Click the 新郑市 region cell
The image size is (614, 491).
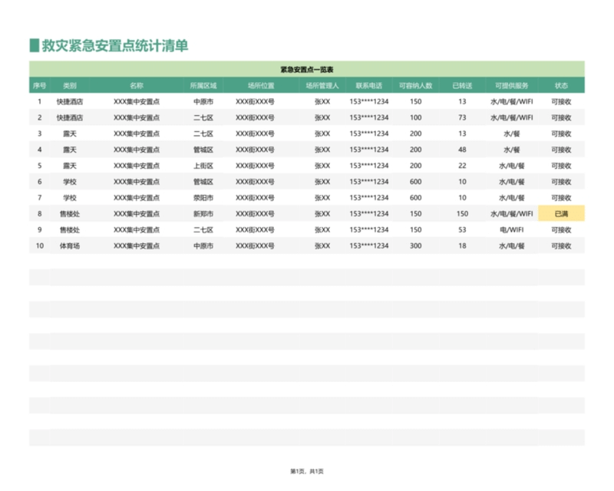point(203,214)
